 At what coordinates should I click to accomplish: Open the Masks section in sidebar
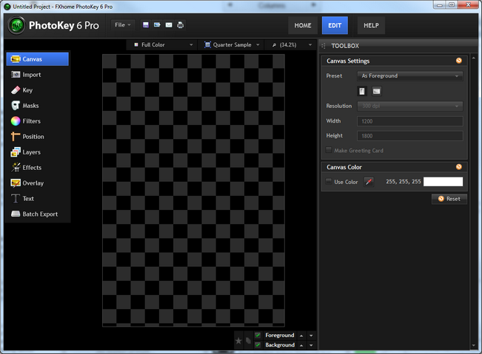coord(38,106)
